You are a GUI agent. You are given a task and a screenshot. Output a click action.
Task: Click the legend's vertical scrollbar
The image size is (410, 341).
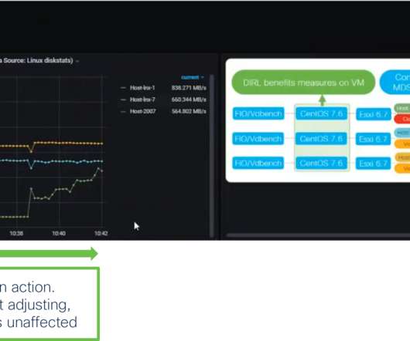click(x=212, y=157)
